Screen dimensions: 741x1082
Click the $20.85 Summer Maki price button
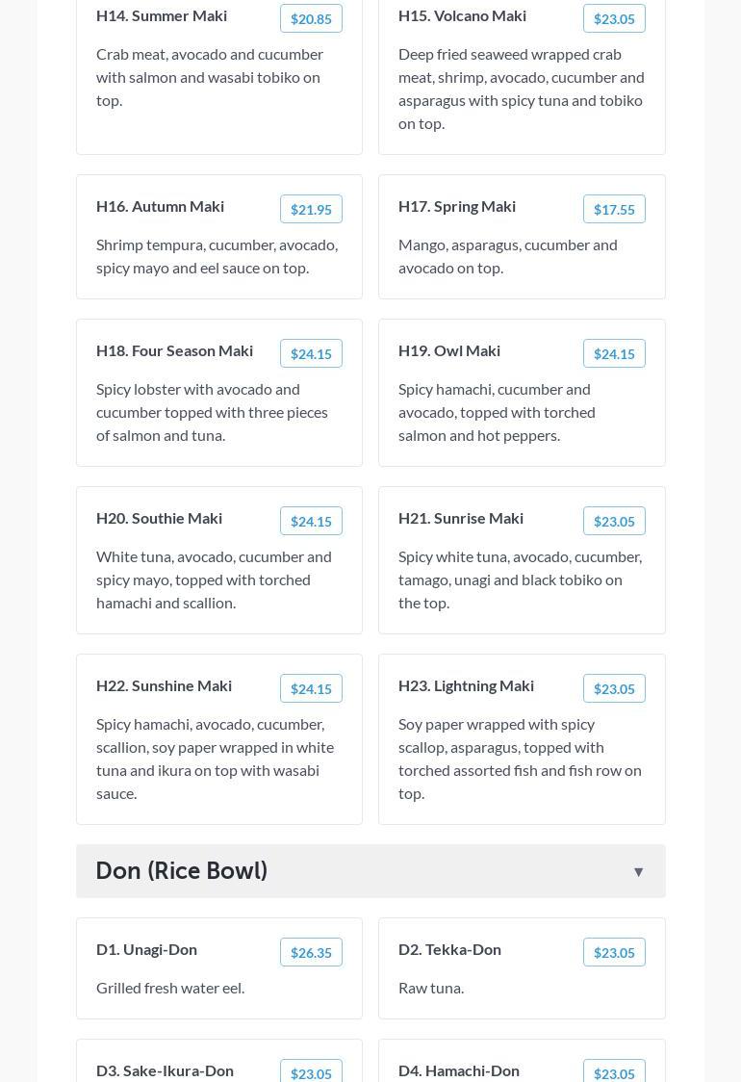point(311,19)
